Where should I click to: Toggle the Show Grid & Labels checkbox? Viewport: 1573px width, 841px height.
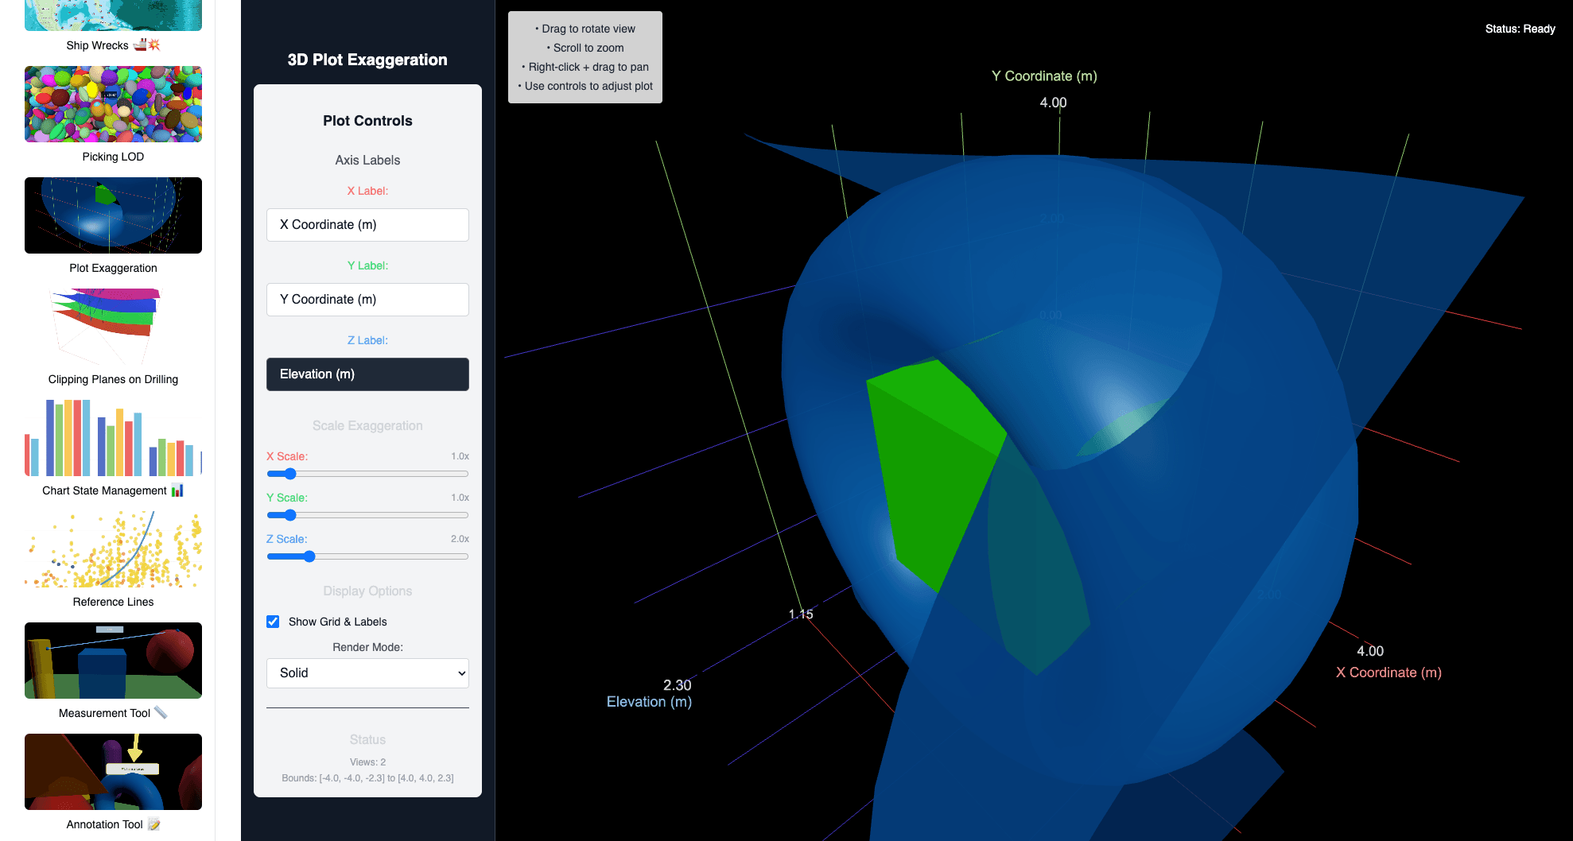pos(273,622)
